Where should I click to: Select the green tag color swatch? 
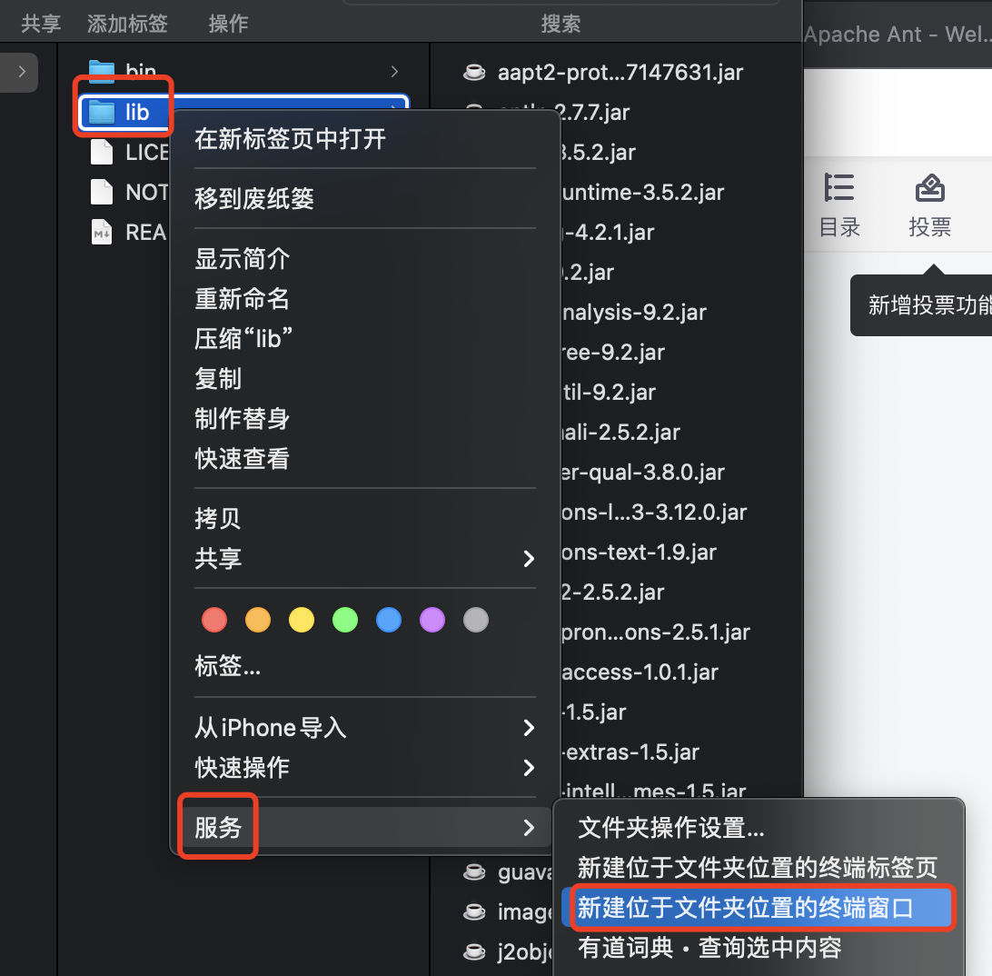(344, 619)
